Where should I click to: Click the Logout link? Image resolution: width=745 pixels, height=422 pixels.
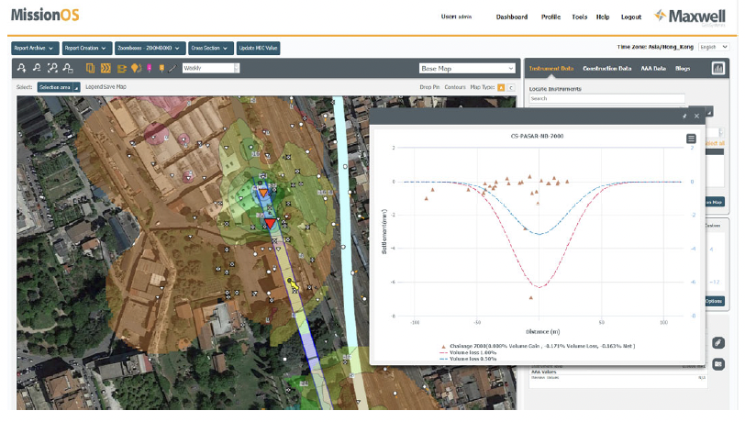[631, 17]
